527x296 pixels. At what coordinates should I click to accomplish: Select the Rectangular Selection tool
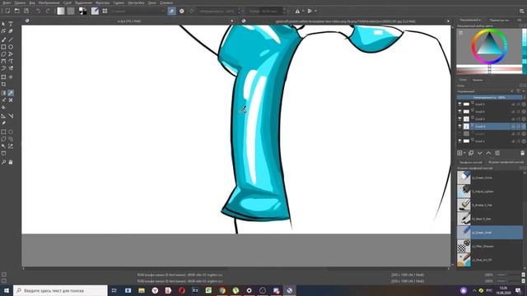click(x=3, y=132)
